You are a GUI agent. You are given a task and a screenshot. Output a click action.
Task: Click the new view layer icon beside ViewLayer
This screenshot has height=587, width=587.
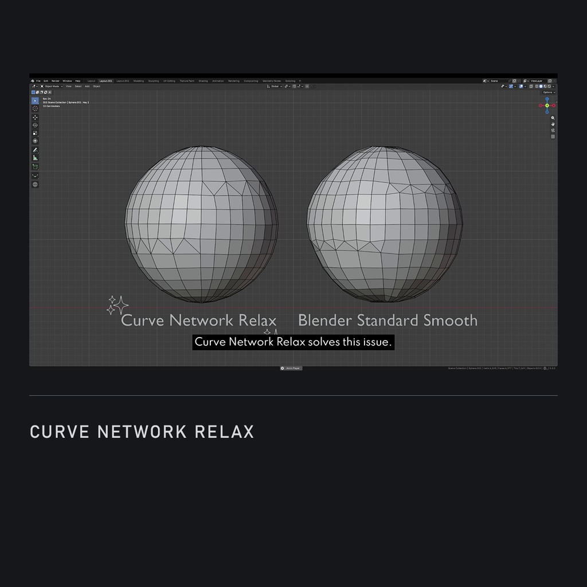[550, 81]
